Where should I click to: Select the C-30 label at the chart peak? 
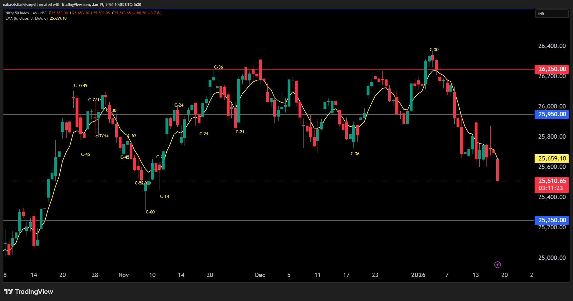click(x=434, y=50)
